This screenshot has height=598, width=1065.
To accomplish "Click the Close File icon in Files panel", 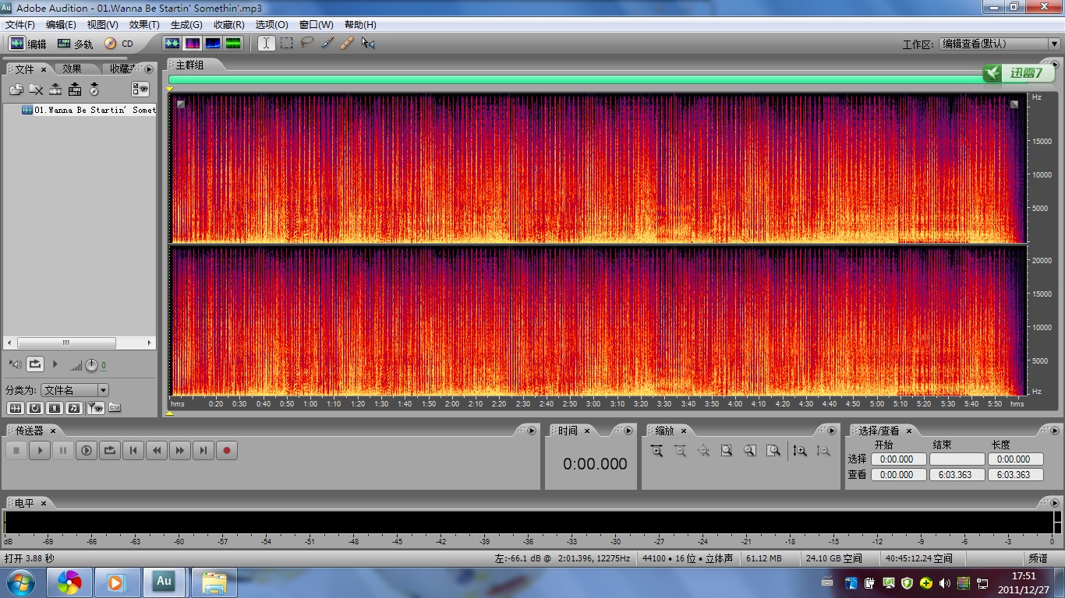I will click(x=36, y=90).
